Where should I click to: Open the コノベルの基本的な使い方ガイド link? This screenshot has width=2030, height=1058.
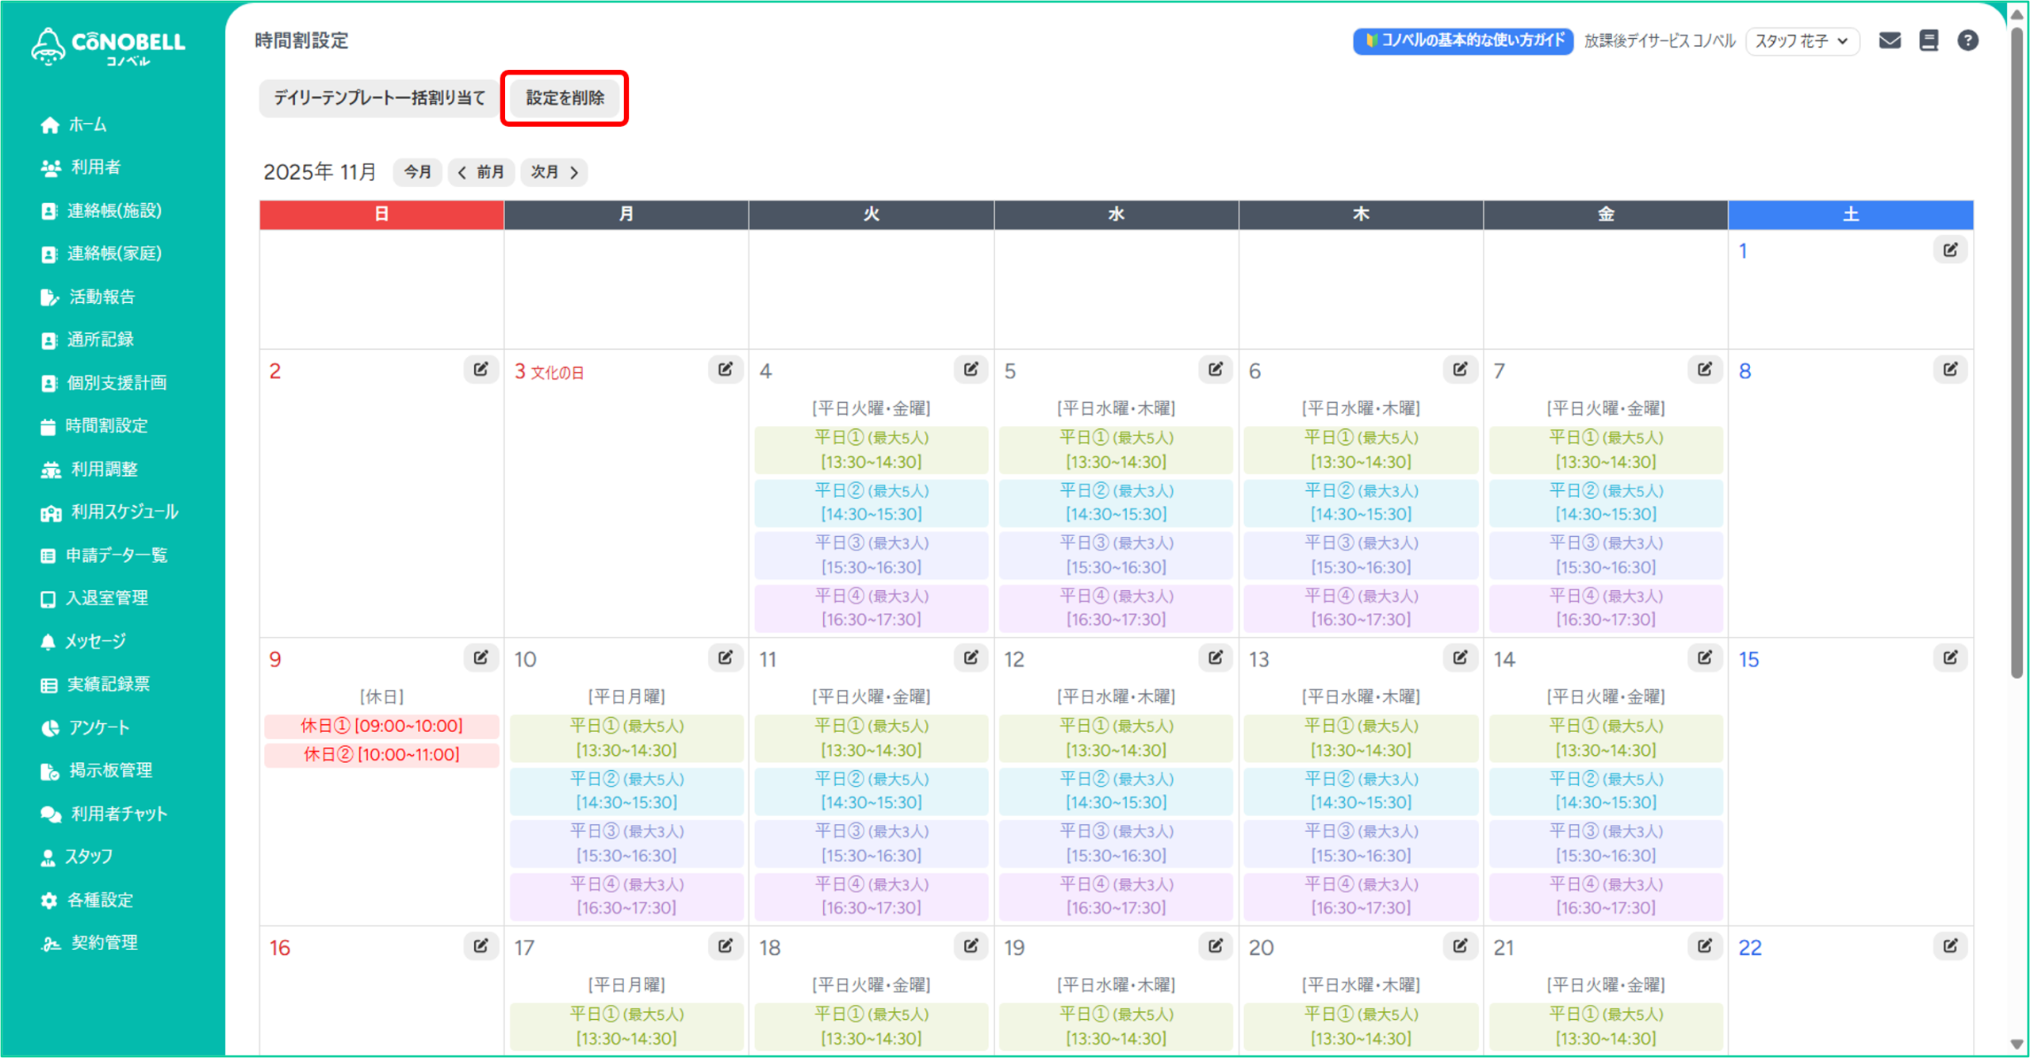1463,40
